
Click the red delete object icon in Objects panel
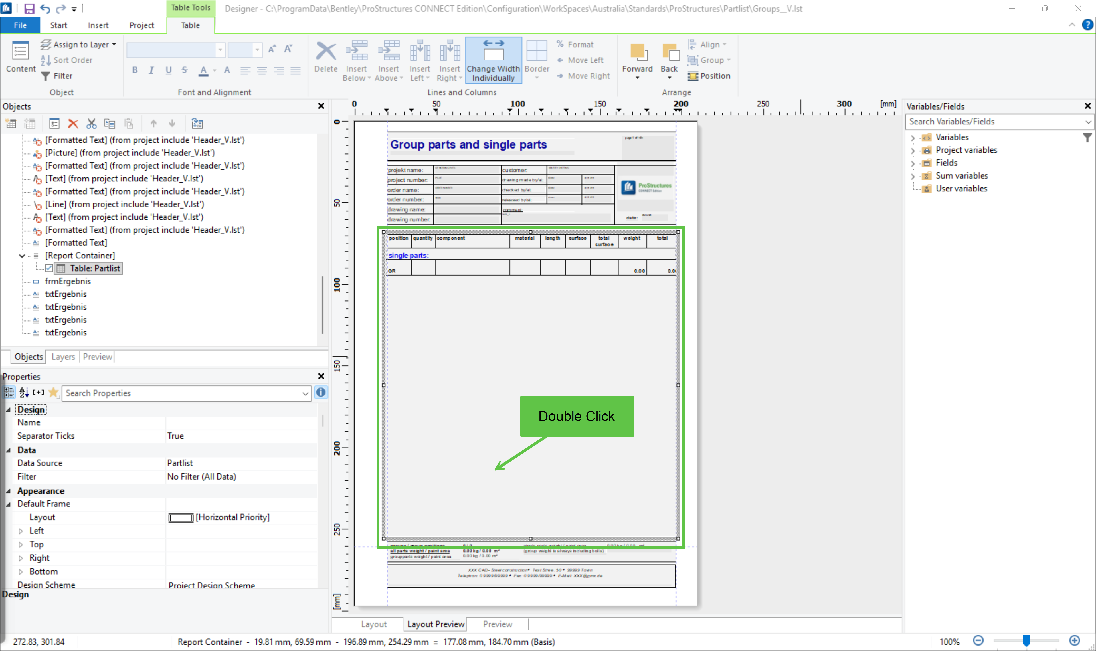[x=73, y=124]
